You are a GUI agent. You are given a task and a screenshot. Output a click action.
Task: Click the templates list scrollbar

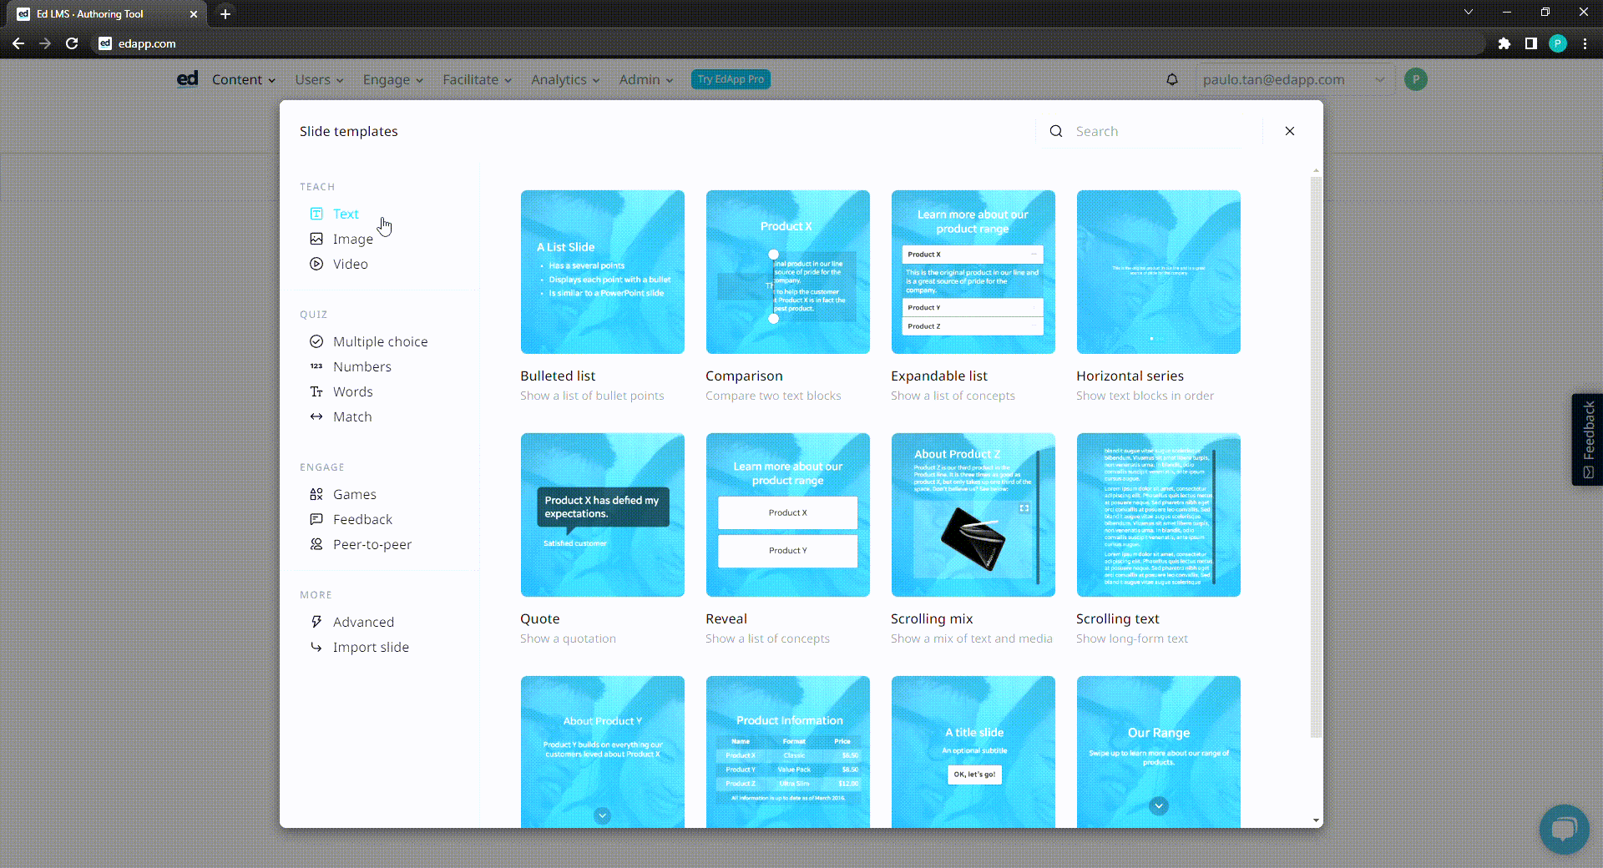[1317, 457]
